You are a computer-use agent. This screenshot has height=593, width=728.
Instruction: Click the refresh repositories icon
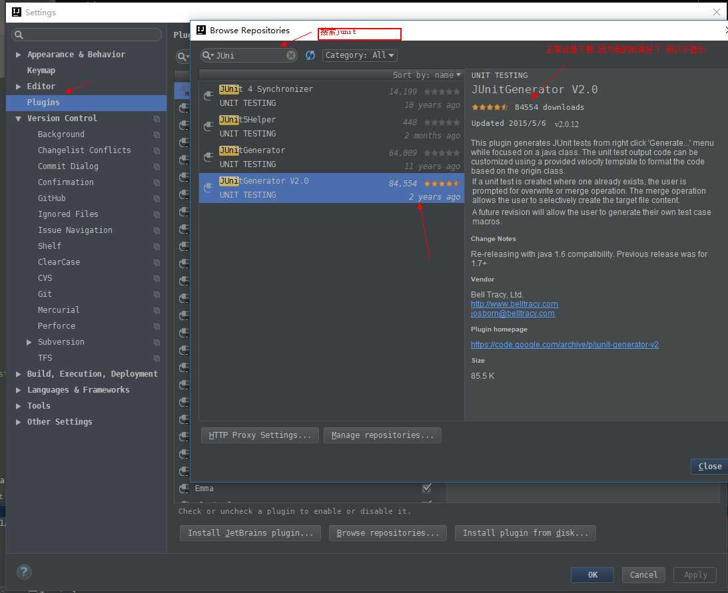point(310,55)
